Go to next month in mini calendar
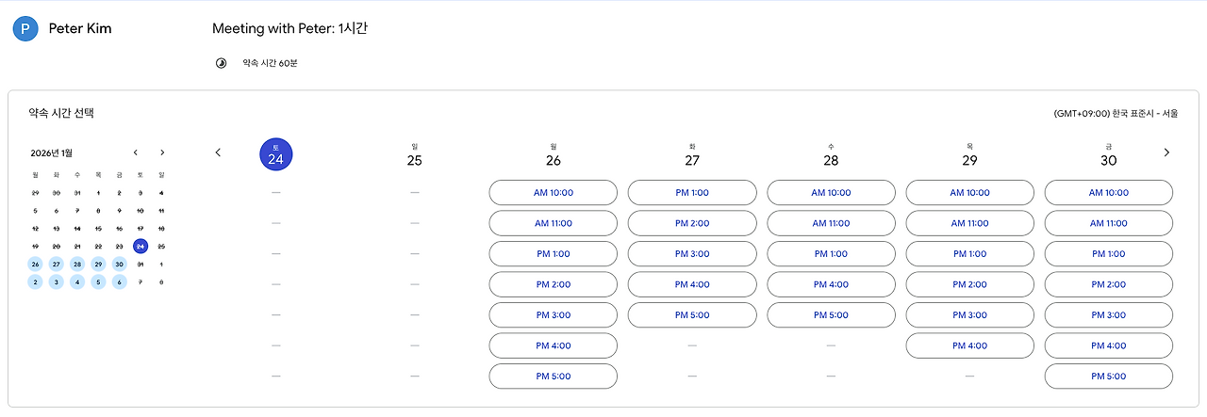 pyautogui.click(x=162, y=152)
